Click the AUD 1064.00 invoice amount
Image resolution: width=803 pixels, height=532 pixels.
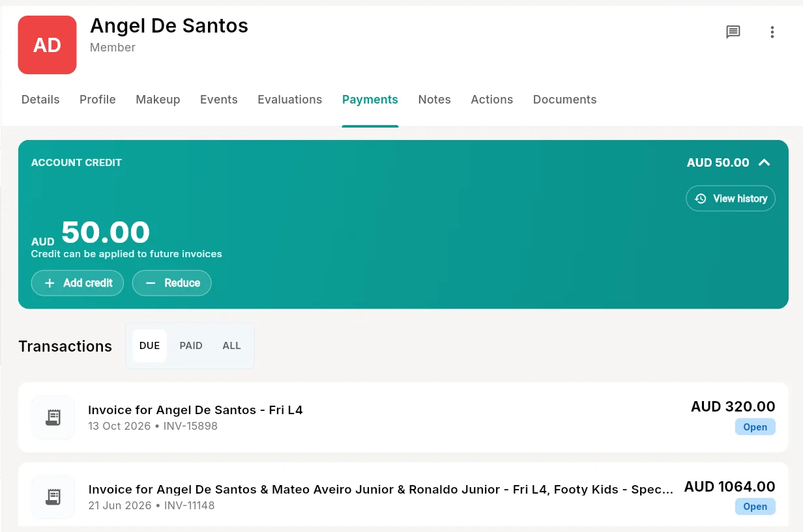pyautogui.click(x=730, y=486)
